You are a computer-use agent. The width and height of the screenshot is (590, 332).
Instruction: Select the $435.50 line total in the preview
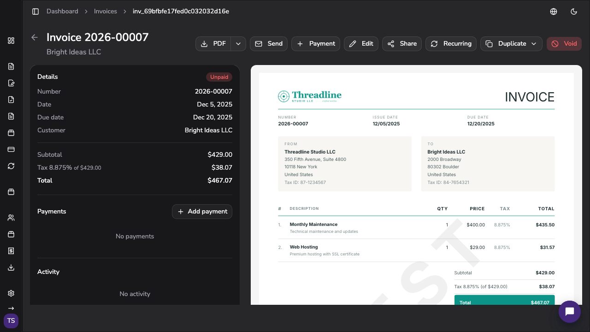pos(545,225)
